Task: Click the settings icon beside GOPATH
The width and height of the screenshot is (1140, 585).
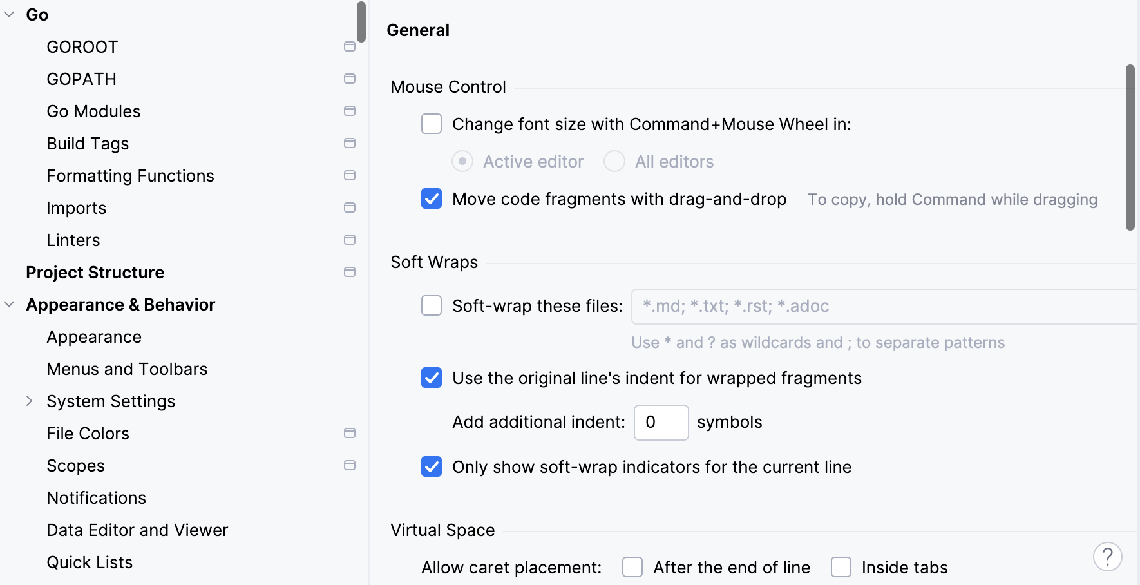Action: 350,79
